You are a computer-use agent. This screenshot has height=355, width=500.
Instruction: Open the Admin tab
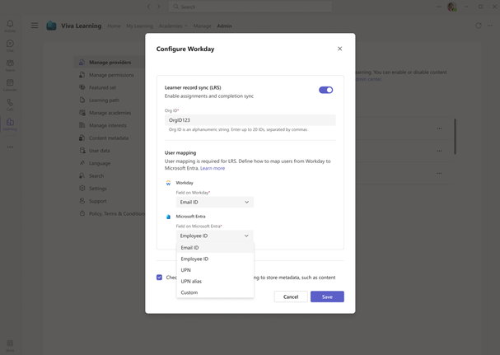[224, 26]
